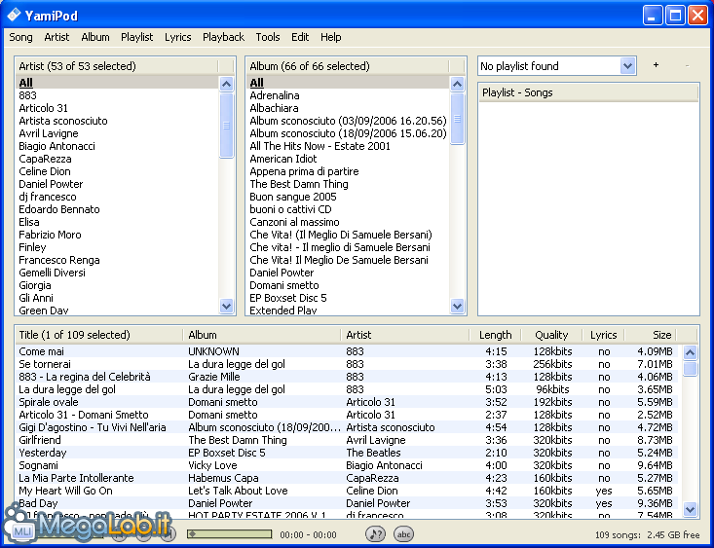This screenshot has height=548, width=714.
Task: Select All in the Album list
Action: pos(349,83)
